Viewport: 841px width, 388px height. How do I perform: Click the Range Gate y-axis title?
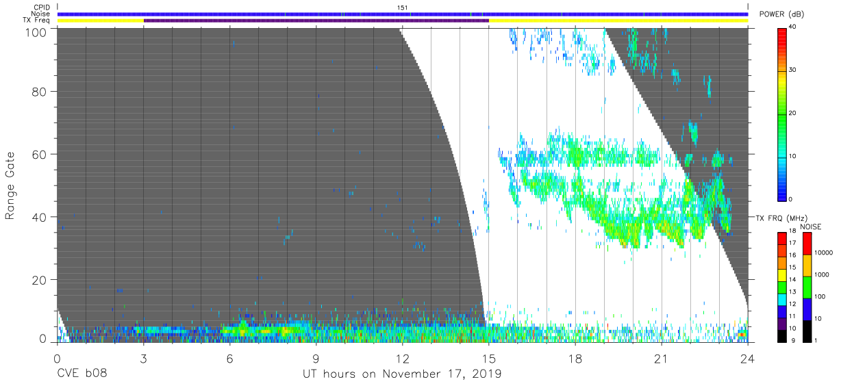[10, 185]
